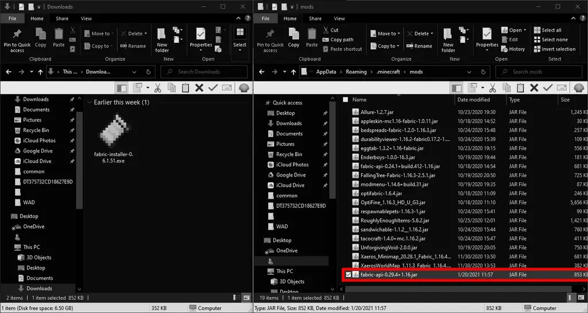Click scissors Cut icon in Downloads toolbar

click(157, 88)
